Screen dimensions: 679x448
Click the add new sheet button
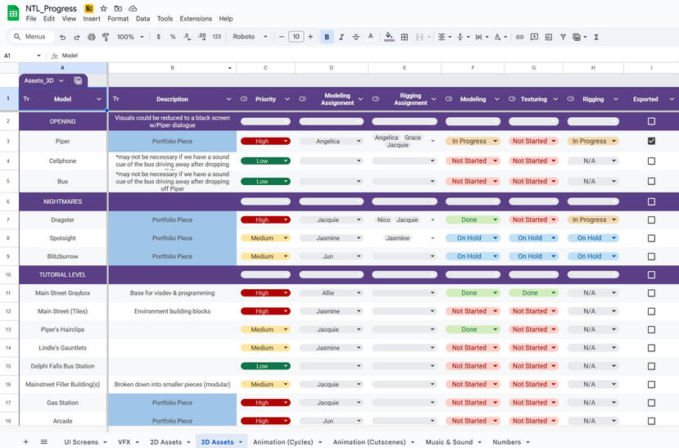(x=25, y=441)
